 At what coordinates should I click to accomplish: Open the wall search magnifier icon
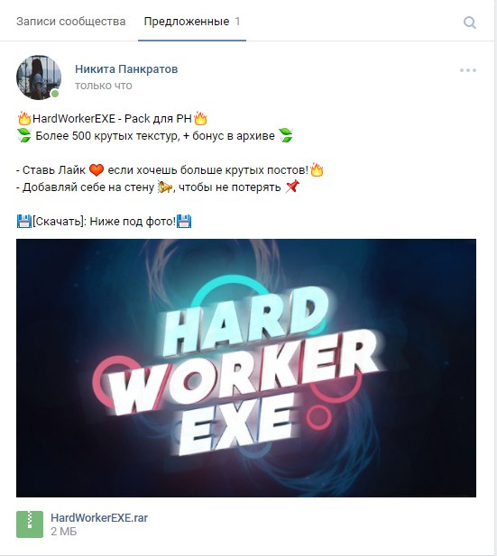(x=470, y=23)
